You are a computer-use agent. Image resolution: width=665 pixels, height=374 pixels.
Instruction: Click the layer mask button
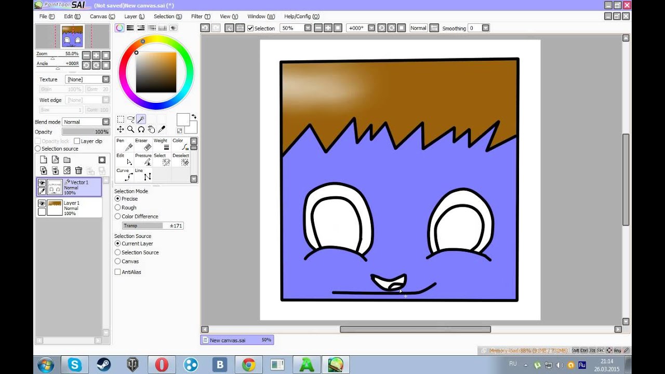tap(102, 160)
